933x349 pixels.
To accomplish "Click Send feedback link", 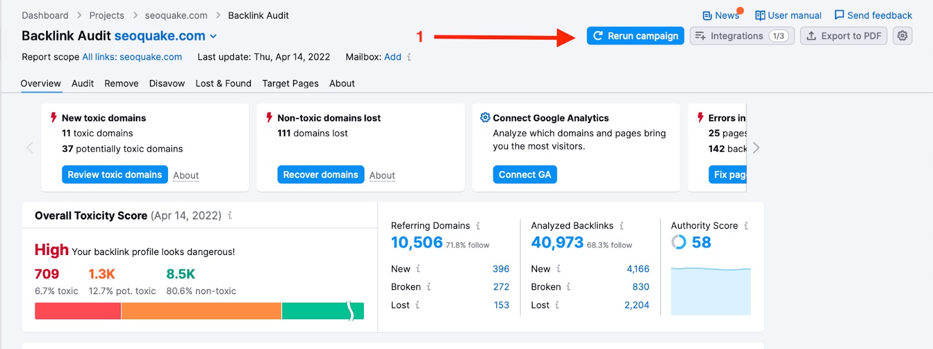I will 879,15.
